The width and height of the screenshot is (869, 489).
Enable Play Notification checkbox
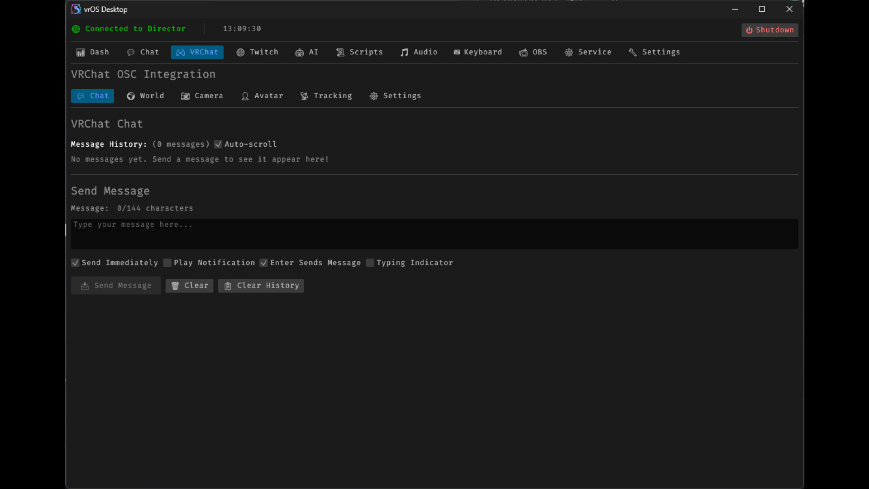click(x=167, y=263)
